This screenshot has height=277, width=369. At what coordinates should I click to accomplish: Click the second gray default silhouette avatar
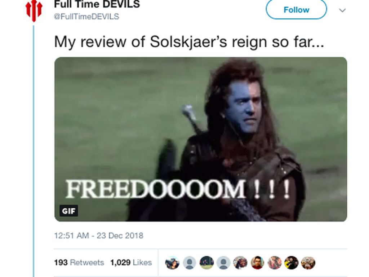click(223, 263)
